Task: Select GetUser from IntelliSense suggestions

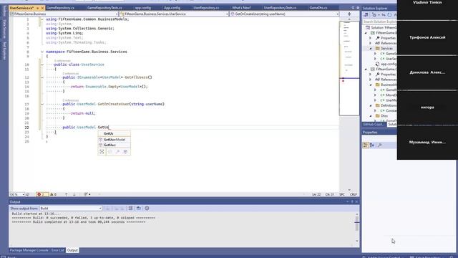Action: click(114, 145)
